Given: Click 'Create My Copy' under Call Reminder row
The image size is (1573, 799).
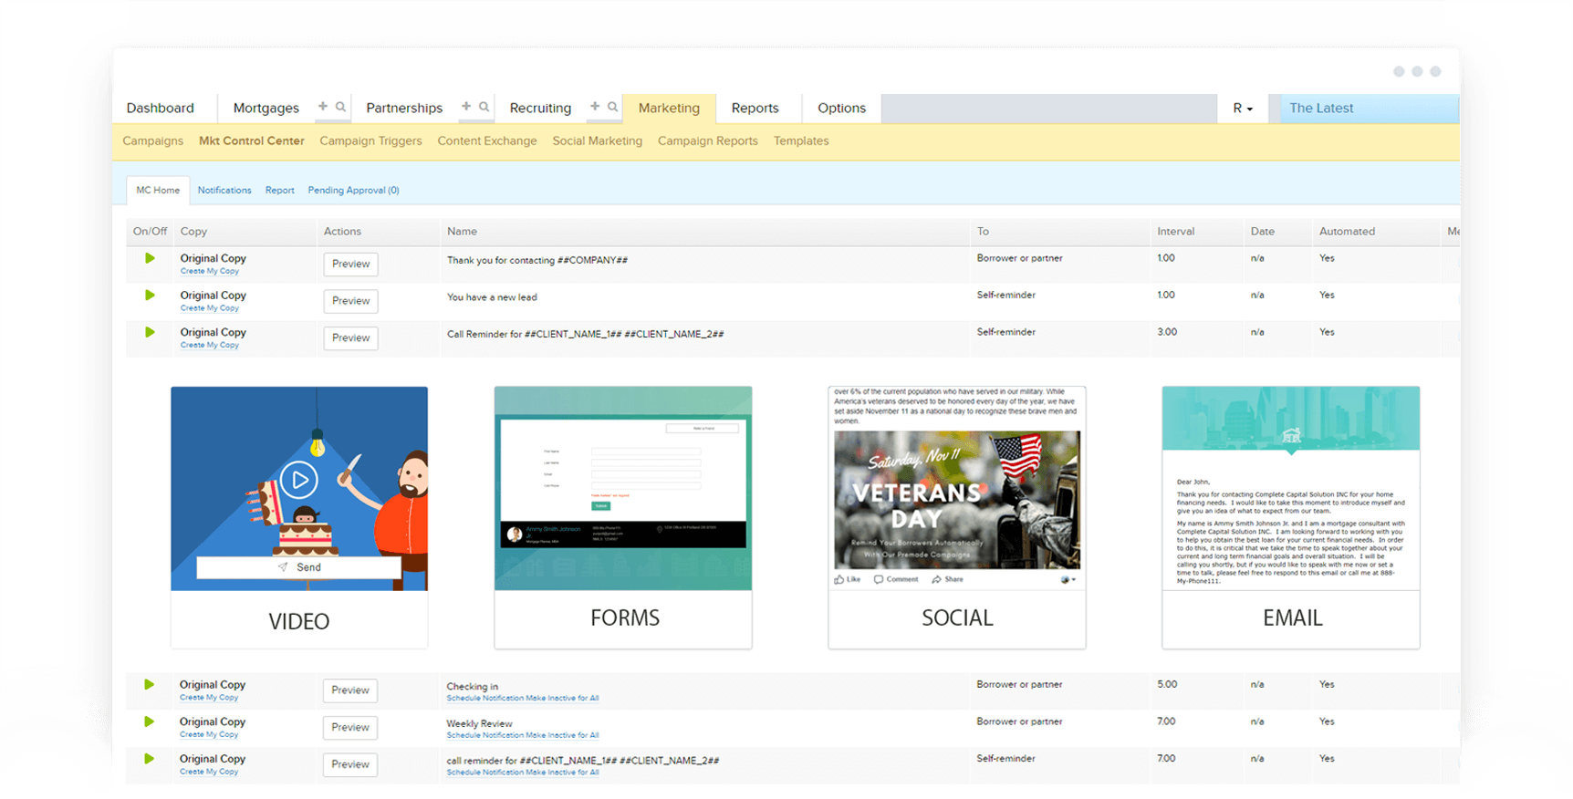Looking at the screenshot, I should (x=210, y=346).
